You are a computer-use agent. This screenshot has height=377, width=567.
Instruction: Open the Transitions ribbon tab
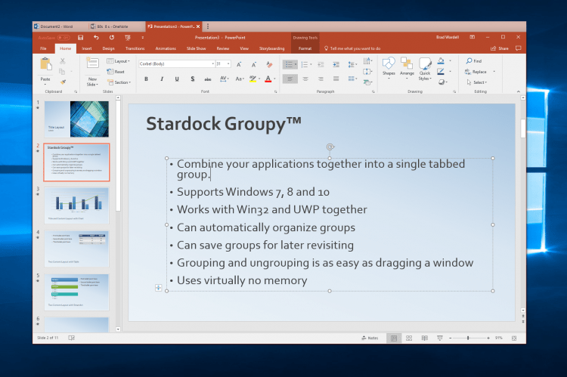[134, 48]
